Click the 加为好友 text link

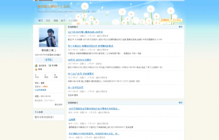pyautogui.click(x=42, y=66)
